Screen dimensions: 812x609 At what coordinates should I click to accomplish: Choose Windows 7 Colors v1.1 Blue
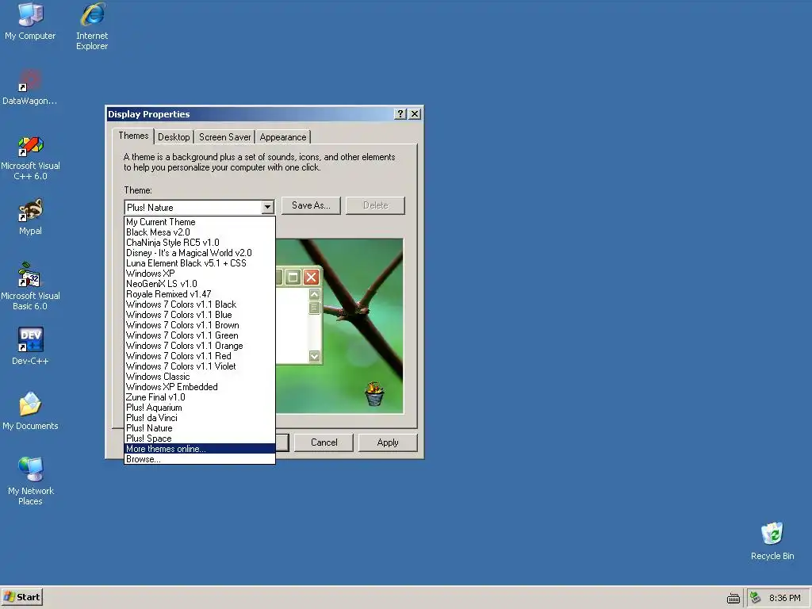click(199, 315)
